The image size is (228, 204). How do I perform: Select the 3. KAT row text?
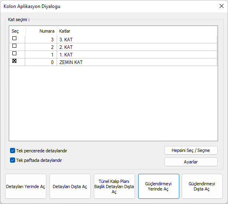[x=66, y=39]
